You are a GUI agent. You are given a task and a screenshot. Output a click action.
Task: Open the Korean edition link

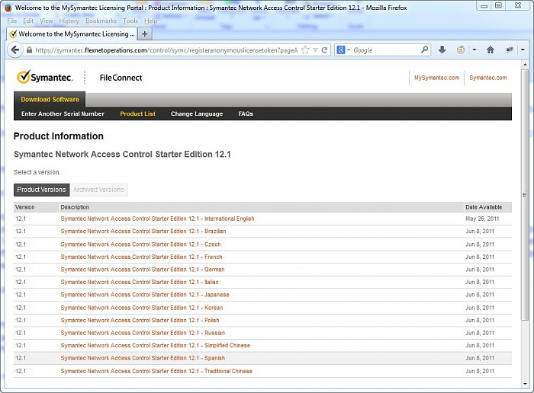142,308
